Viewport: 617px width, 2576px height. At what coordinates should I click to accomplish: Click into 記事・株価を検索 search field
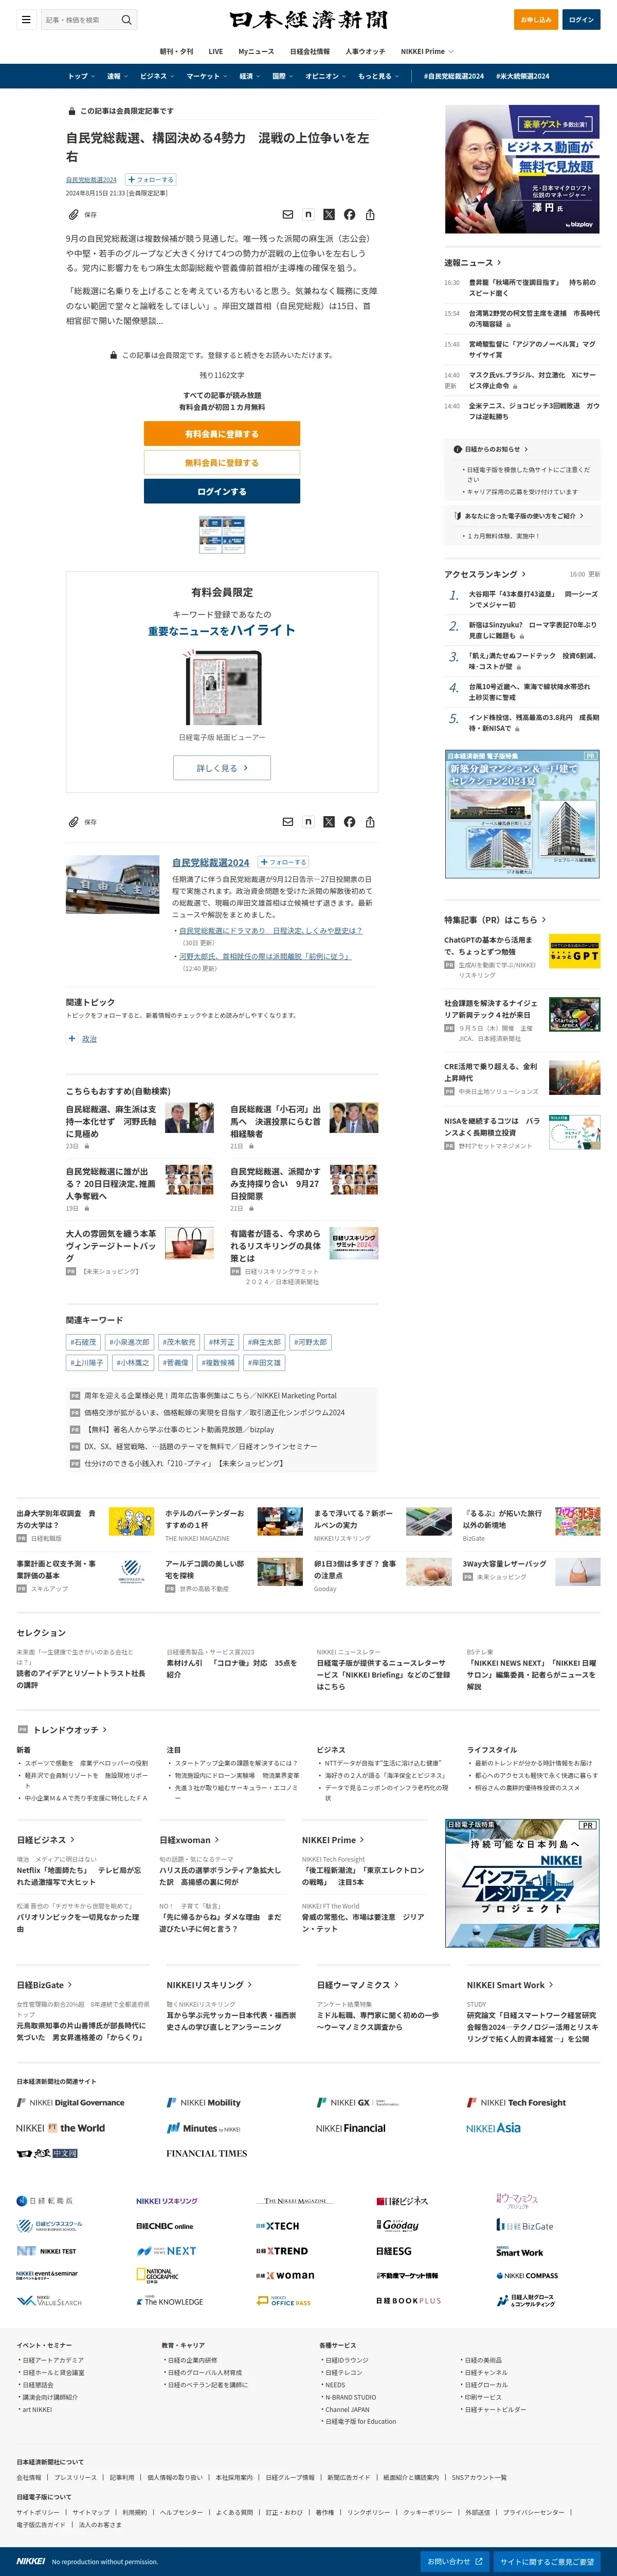(x=80, y=20)
